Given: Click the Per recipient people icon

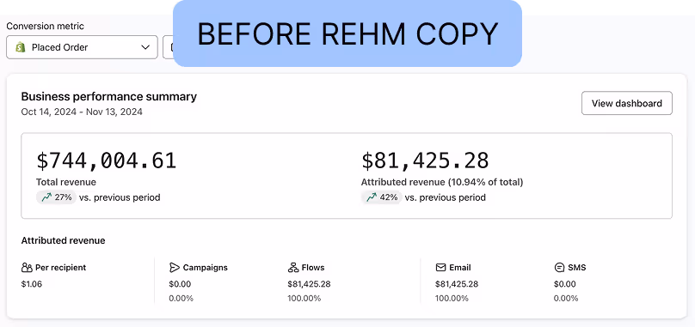Looking at the screenshot, I should [x=27, y=268].
